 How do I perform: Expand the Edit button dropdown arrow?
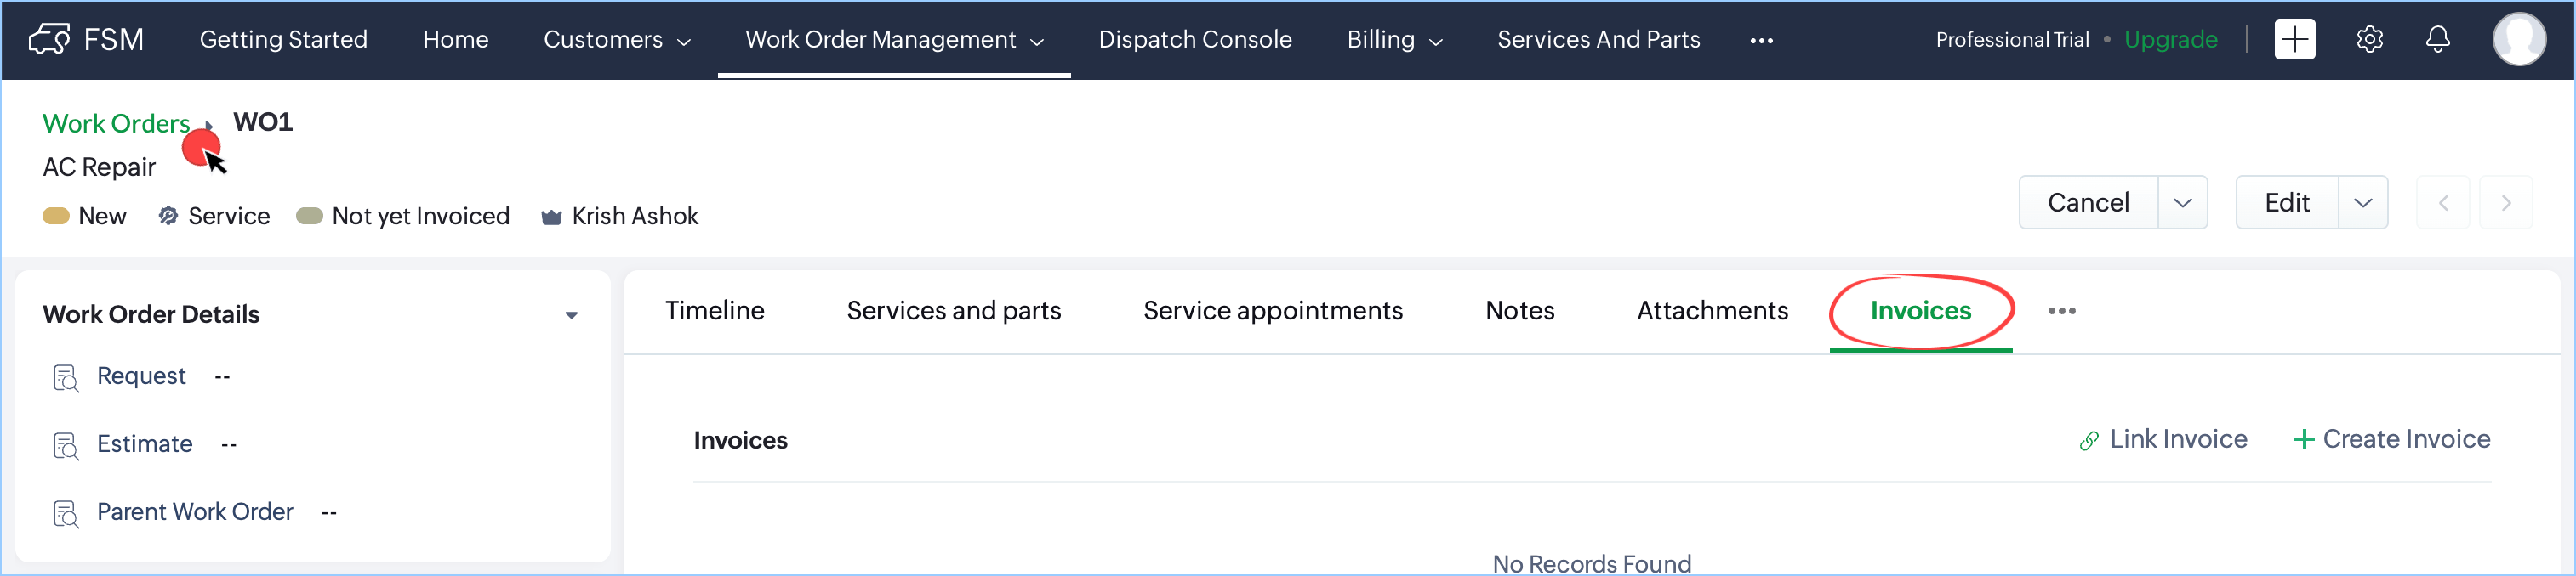(2362, 203)
